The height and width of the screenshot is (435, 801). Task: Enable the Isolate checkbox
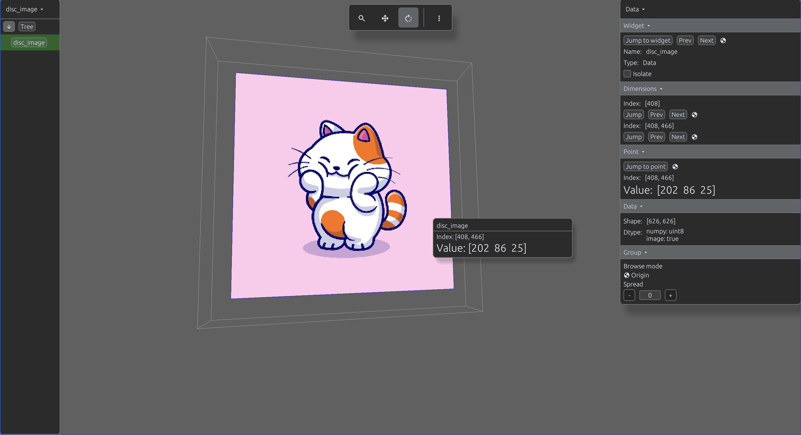tap(627, 74)
